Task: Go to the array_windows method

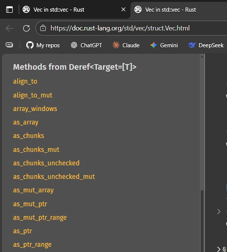Action: tap(35, 109)
